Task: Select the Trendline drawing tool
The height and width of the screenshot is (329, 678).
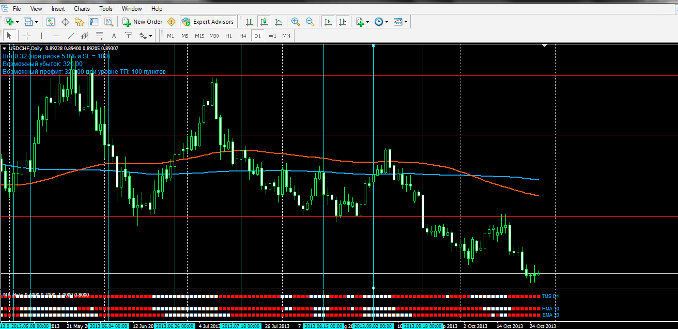Action: [71, 36]
